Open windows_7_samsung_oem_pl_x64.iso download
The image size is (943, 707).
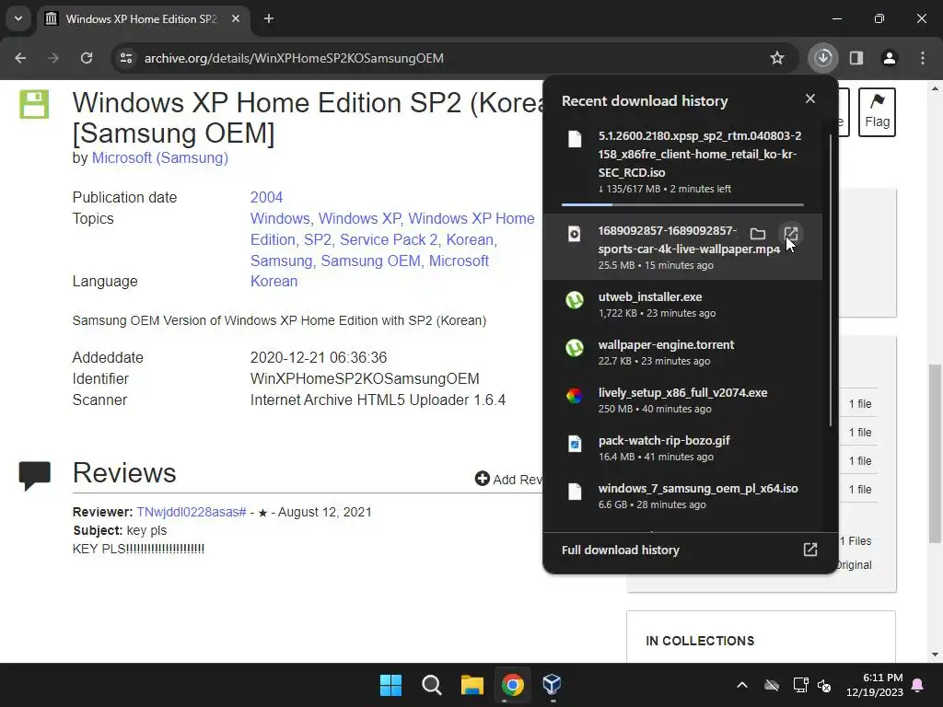[x=682, y=496]
